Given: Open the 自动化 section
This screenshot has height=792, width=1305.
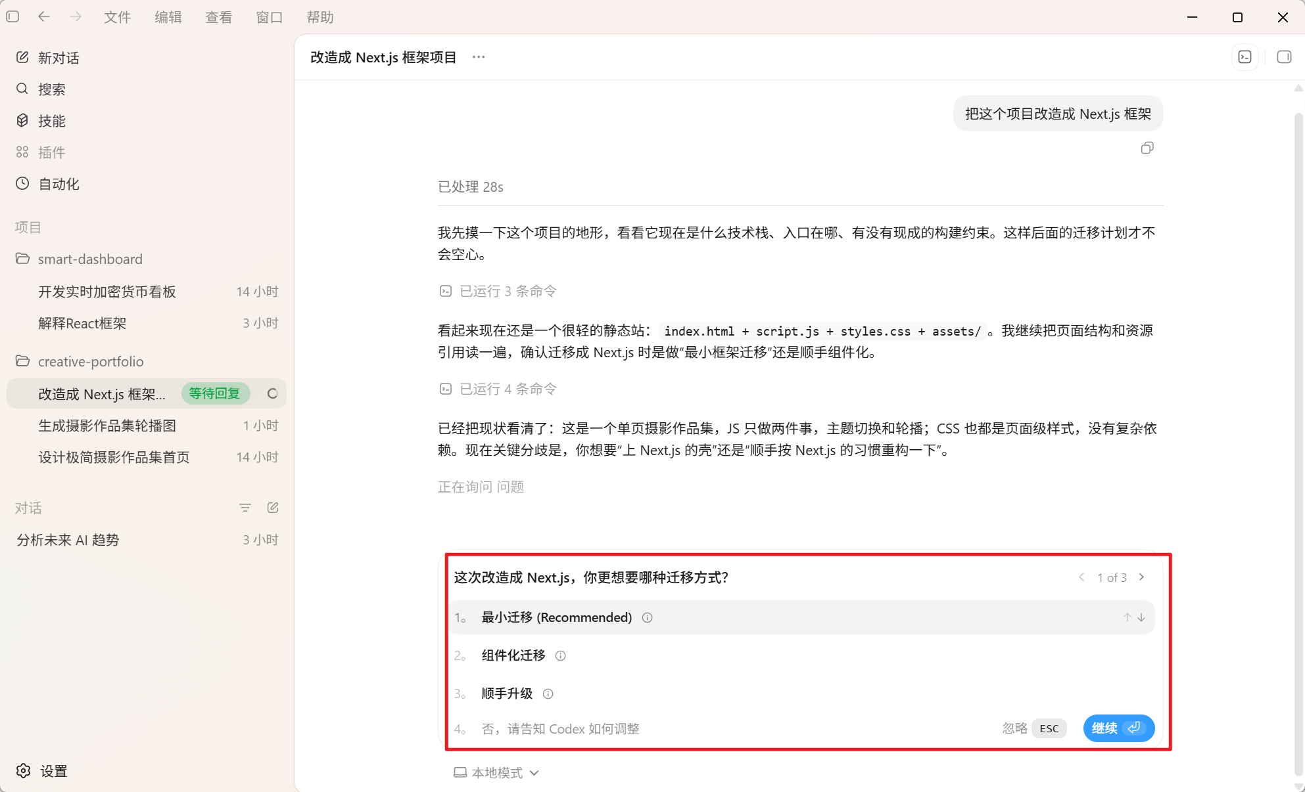Looking at the screenshot, I should point(47,184).
